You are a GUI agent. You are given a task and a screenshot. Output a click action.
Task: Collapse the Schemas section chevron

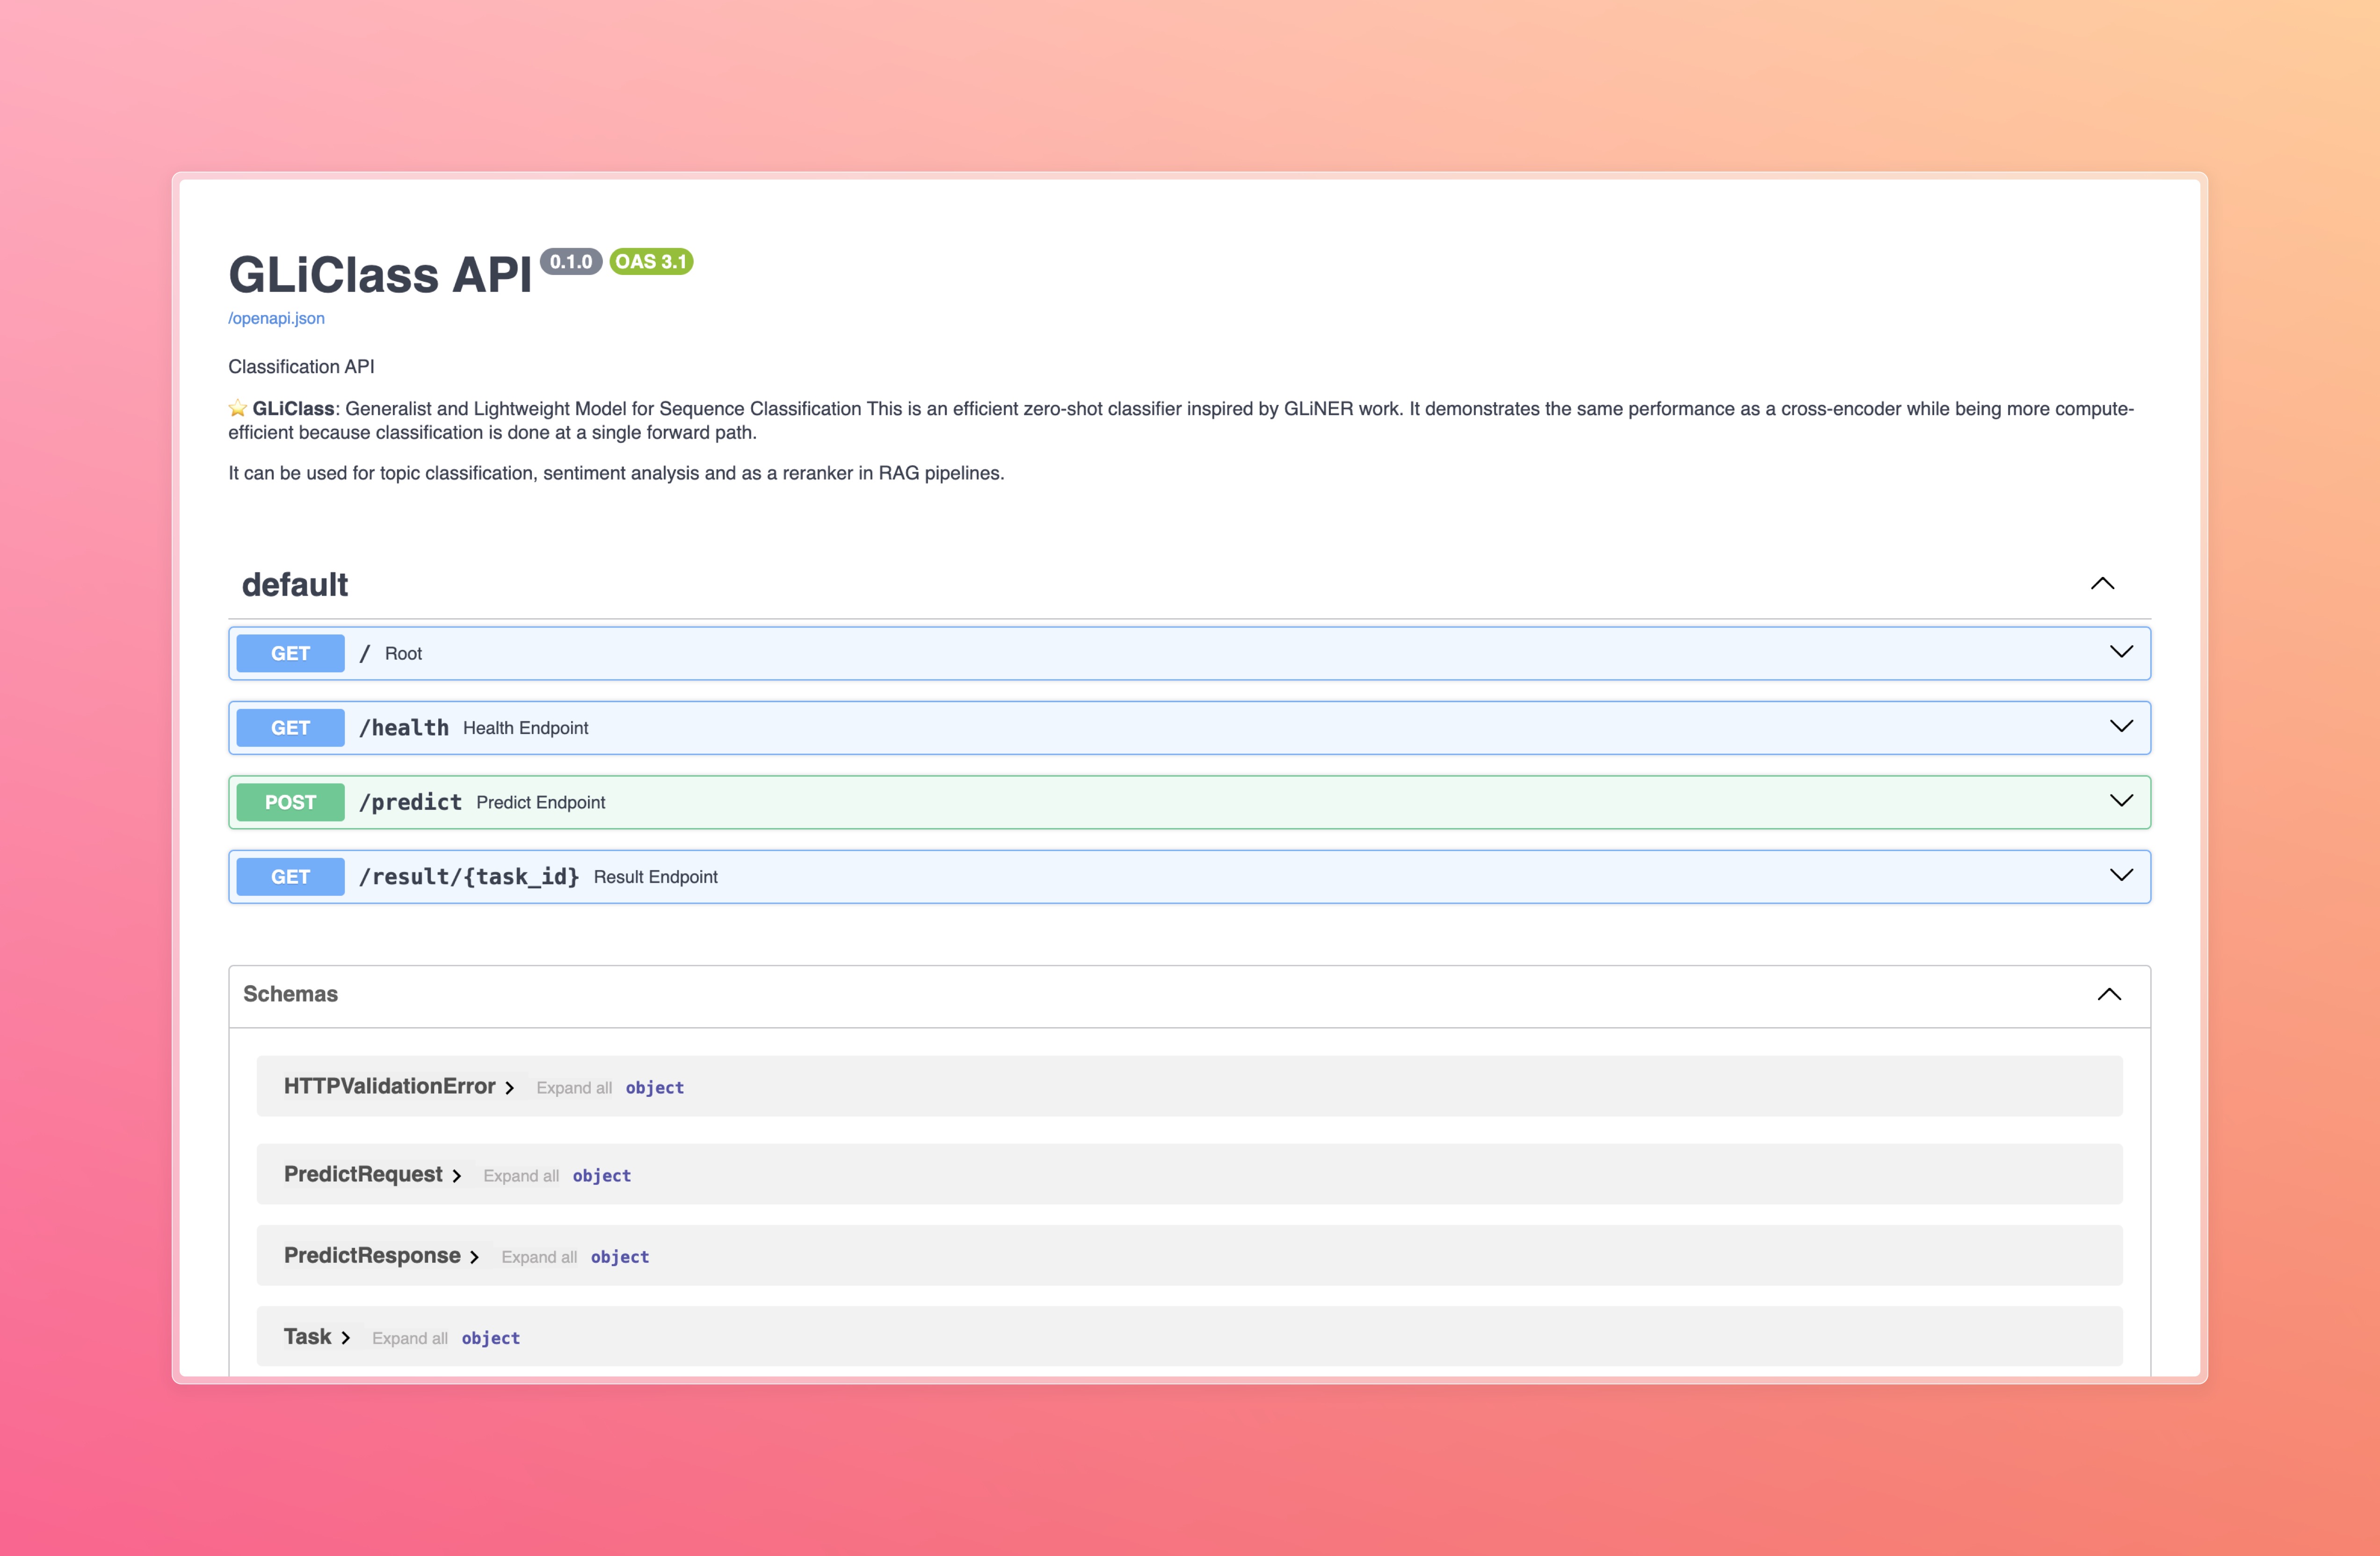2109,994
